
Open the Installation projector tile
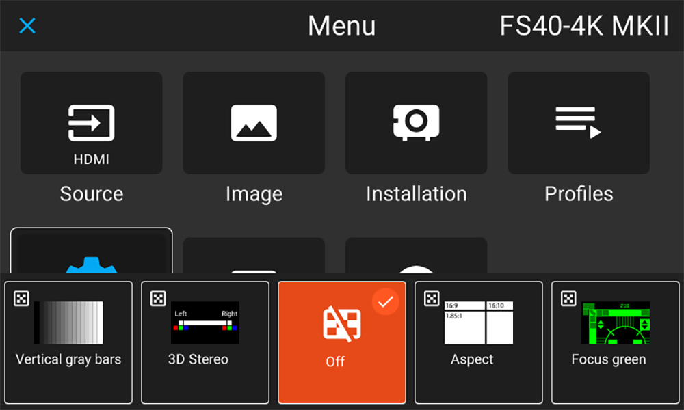416,123
